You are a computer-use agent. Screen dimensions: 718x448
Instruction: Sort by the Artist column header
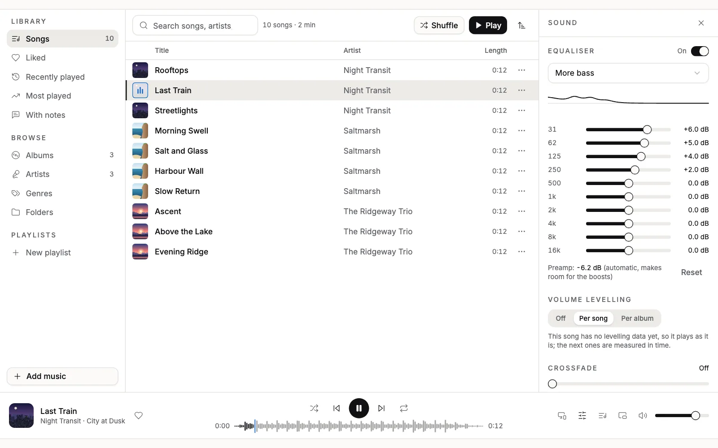352,51
